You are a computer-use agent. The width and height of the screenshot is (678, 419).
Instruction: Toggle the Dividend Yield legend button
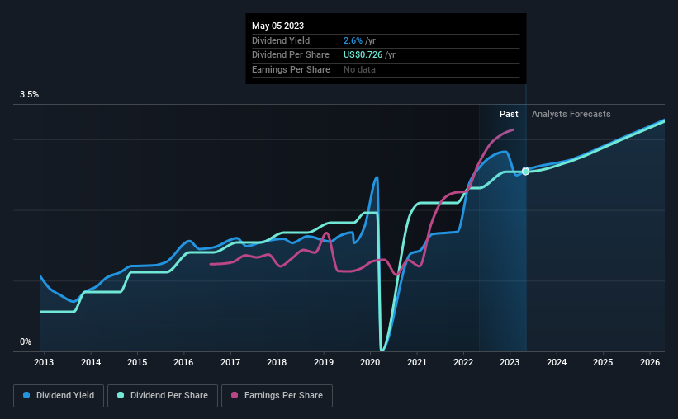59,396
